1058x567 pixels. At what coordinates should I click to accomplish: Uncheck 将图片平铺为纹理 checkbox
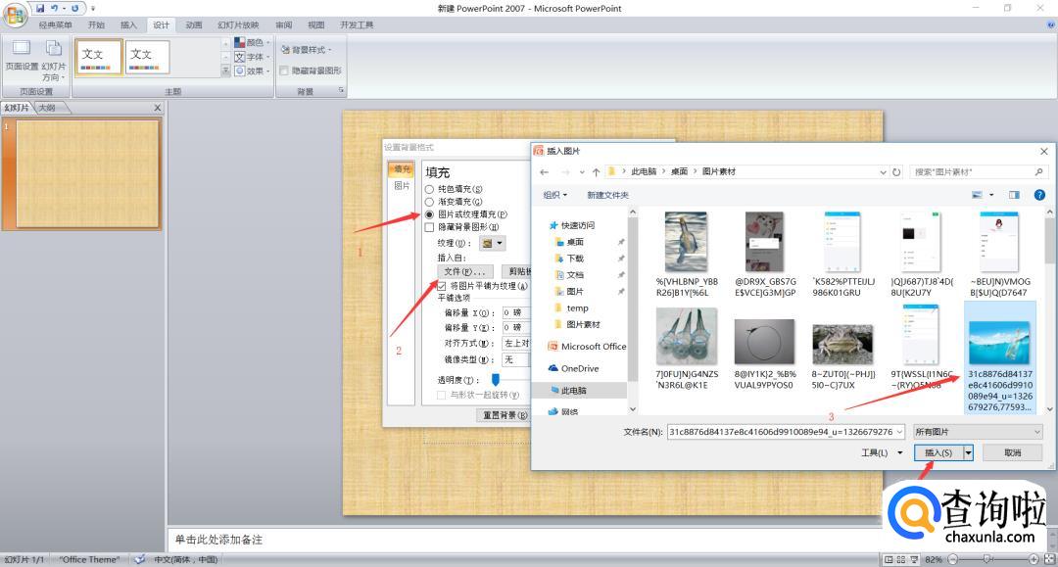coord(442,287)
